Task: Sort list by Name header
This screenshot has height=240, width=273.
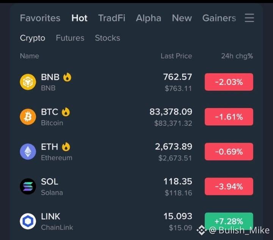Action: pyautogui.click(x=30, y=56)
